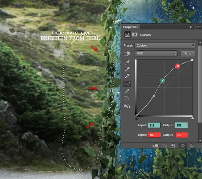Select the white point eyedropper
202x179 pixels.
coord(127,76)
